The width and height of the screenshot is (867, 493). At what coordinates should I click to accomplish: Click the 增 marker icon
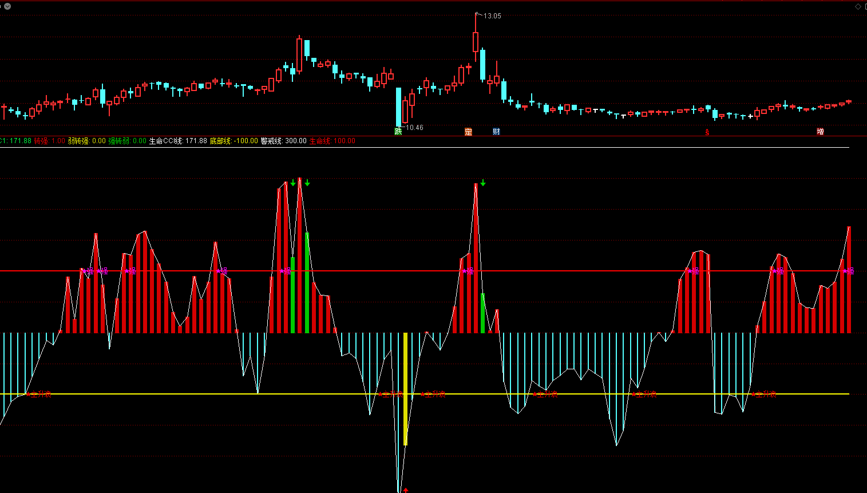[x=820, y=132]
